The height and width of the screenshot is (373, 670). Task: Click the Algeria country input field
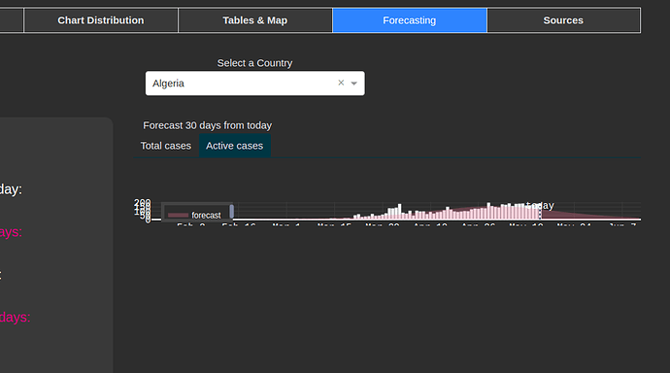(x=255, y=84)
